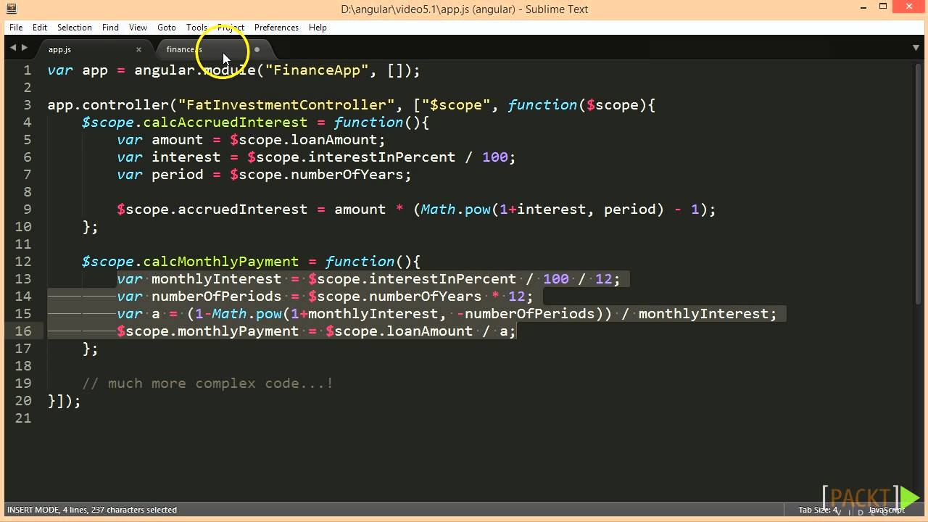The width and height of the screenshot is (928, 522).
Task: Go to next tab with right arrow
Action: (25, 48)
